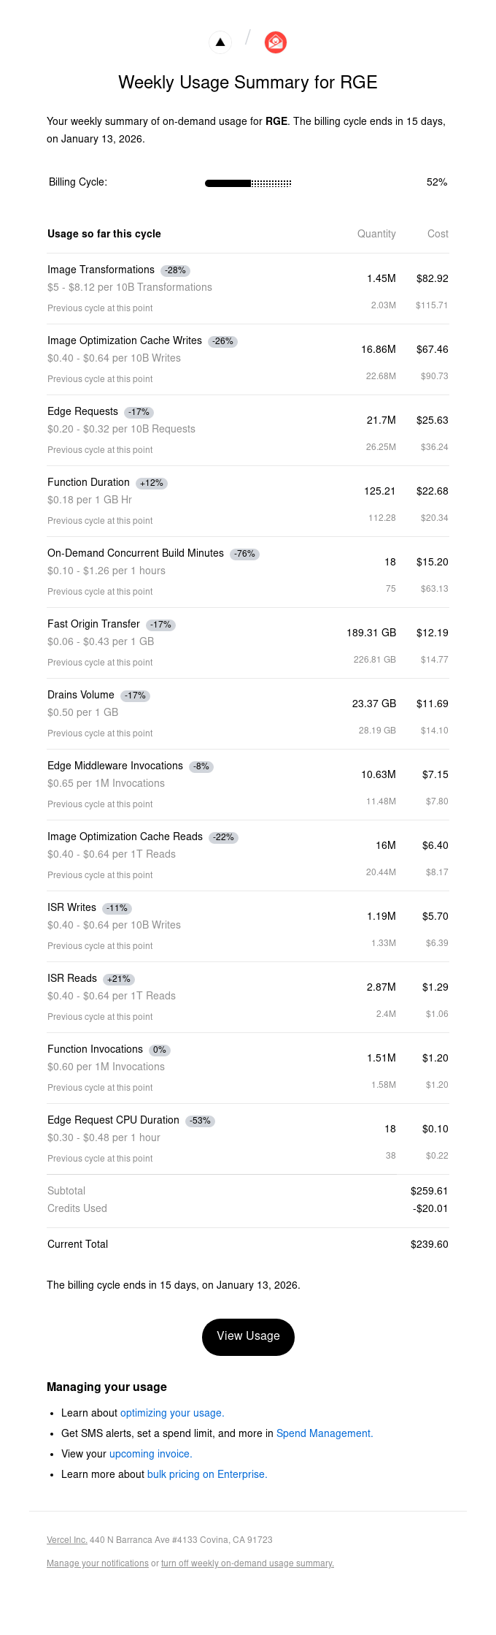Click the -76% badge on On-Demand Concurrent Build Minutes
Image resolution: width=496 pixels, height=1635 pixels.
tap(244, 554)
